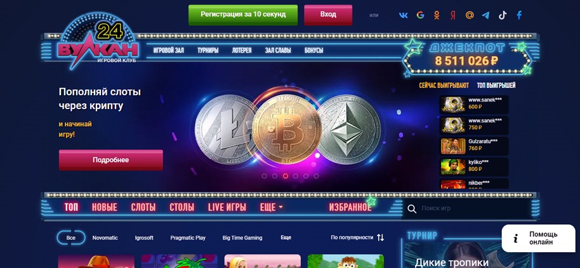
Task: Sign in with the Google icon
Action: (x=420, y=15)
